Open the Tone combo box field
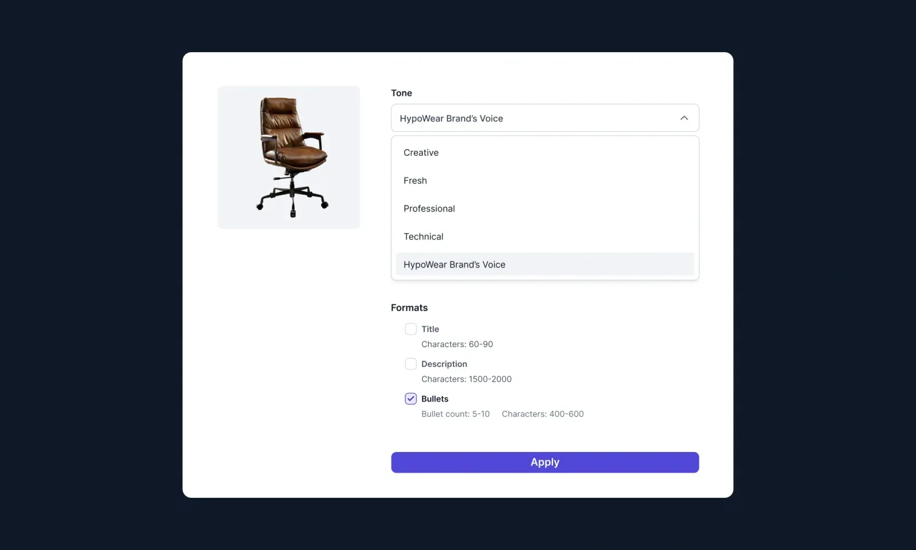The height and width of the screenshot is (550, 916). 544,118
